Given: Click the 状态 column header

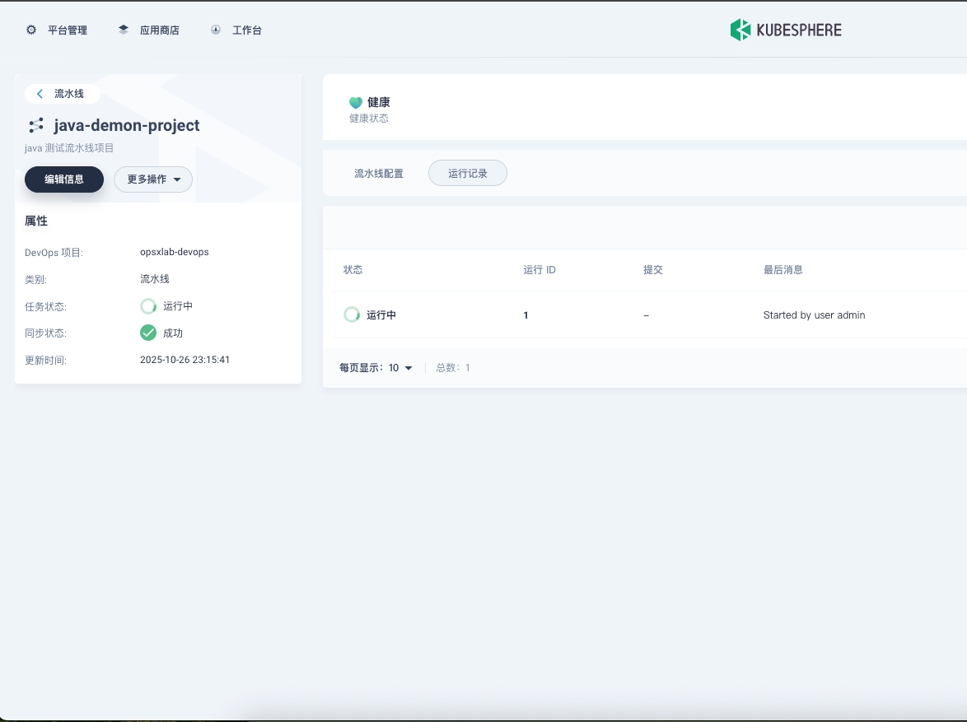Looking at the screenshot, I should coord(353,270).
